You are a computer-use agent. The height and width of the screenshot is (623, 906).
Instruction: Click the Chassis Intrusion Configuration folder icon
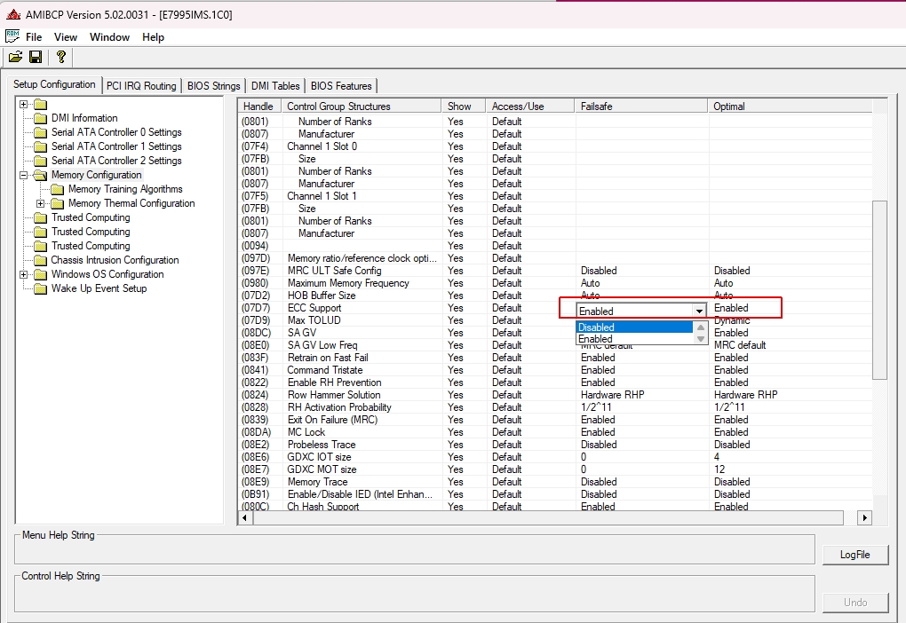(x=41, y=260)
